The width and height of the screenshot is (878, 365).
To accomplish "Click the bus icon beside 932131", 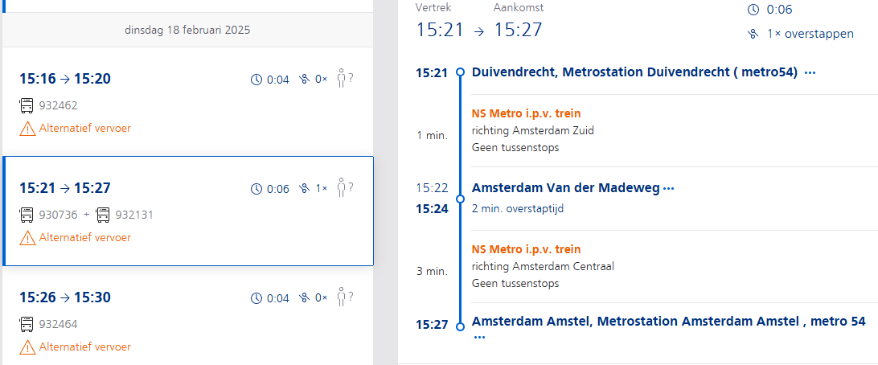I will 103,215.
